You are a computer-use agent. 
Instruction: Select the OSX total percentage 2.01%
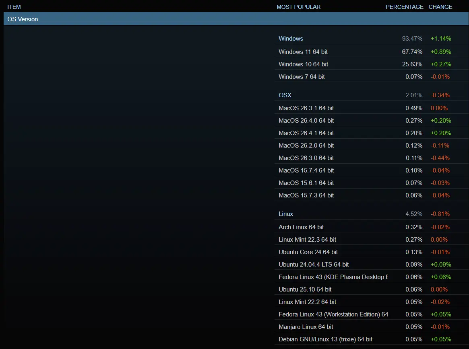[x=414, y=95]
